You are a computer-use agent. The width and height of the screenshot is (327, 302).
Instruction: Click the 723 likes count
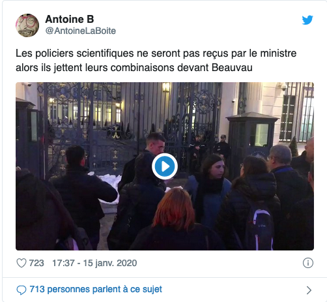[x=36, y=263]
